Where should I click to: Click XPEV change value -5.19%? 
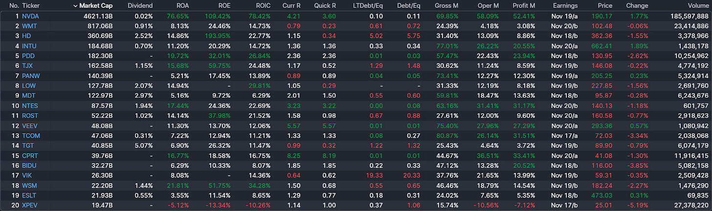click(638, 206)
